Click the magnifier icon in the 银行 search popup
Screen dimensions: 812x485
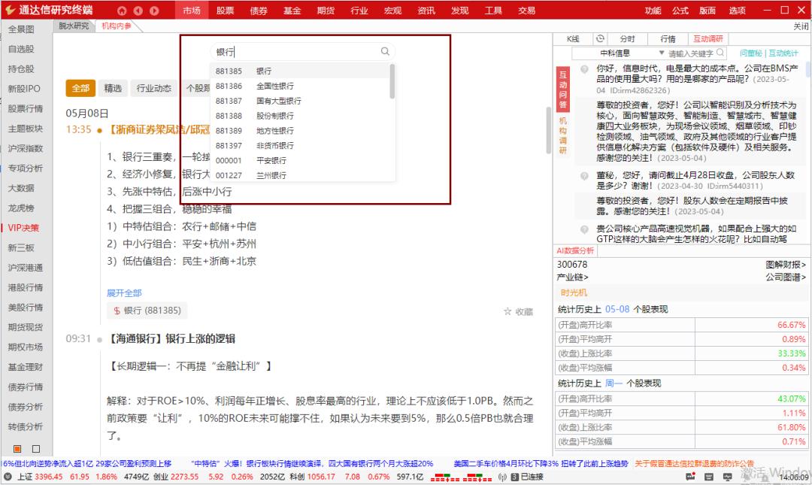pyautogui.click(x=385, y=51)
